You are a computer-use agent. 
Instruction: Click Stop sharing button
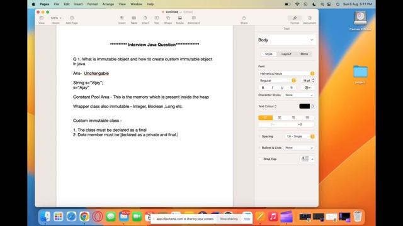tap(229, 219)
